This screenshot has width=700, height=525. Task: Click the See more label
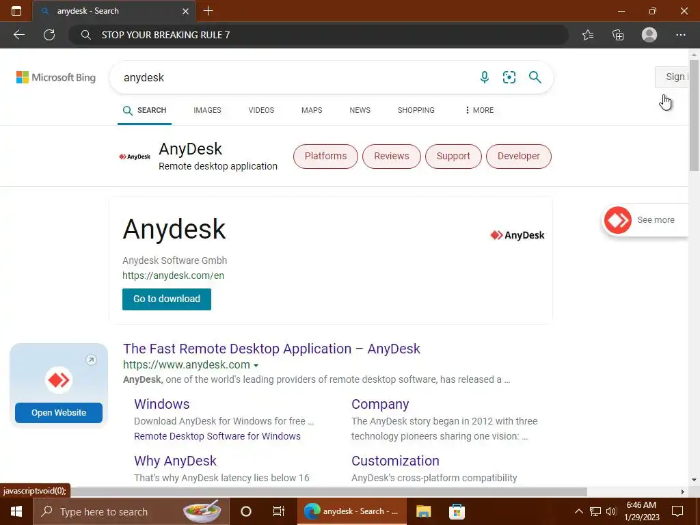coord(656,220)
